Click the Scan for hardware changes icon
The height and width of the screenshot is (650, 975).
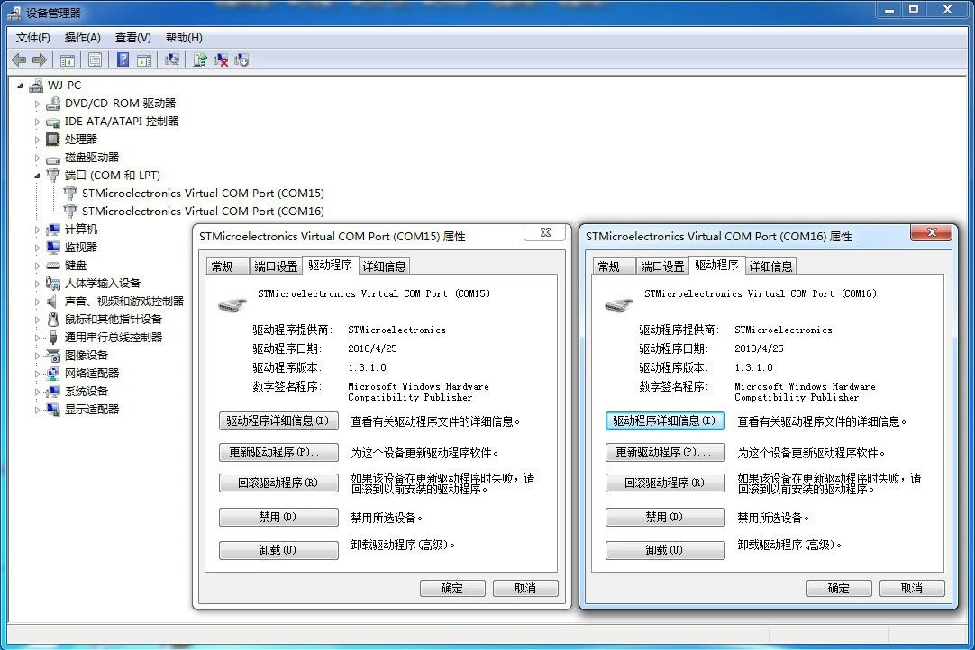coord(171,59)
